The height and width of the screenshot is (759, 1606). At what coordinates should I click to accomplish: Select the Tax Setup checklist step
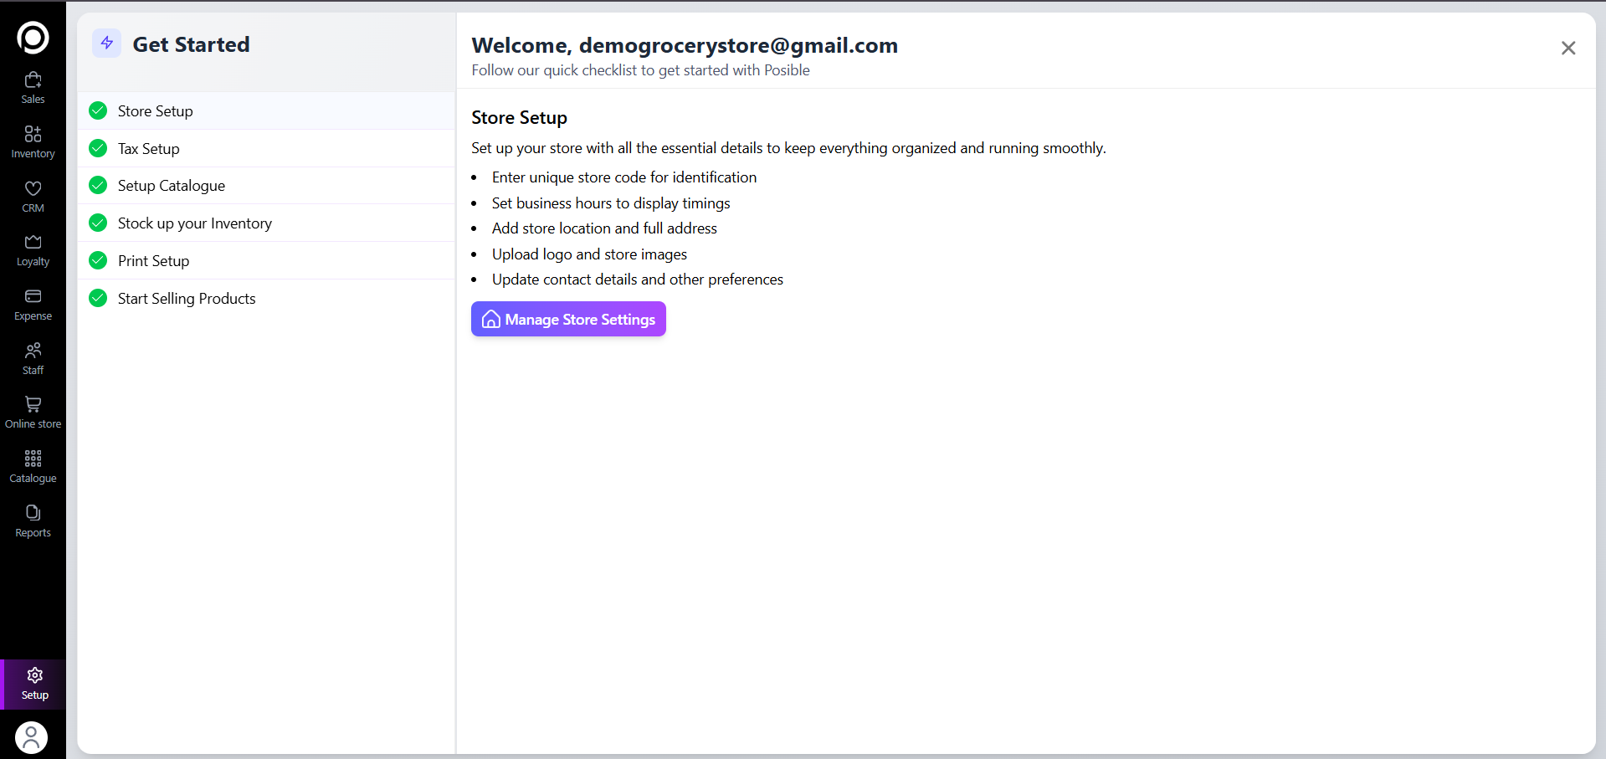pos(149,149)
